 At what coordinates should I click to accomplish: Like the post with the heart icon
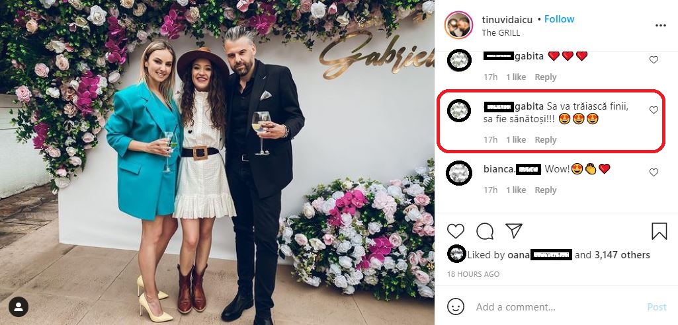[456, 231]
